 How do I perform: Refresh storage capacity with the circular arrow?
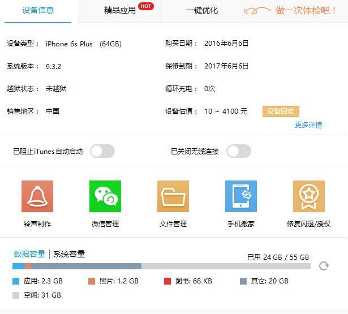[324, 265]
